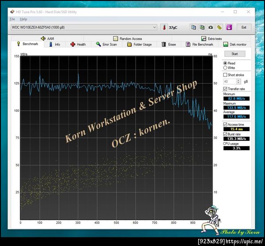265x246 pixels.
Task: Close the HD Tune Pro window
Action: pyautogui.click(x=248, y=11)
